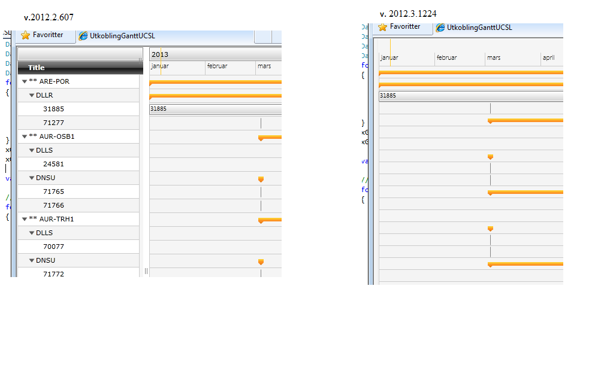Click the splitter grip between tree and chart
Image resolution: width=604 pixels, height=377 pixels.
[146, 271]
